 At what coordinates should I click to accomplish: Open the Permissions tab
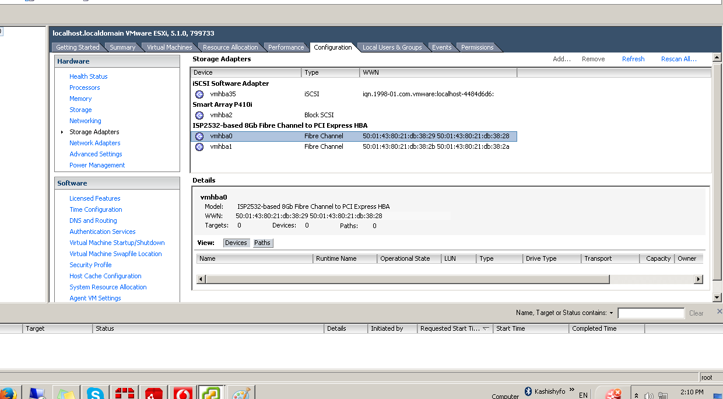tap(477, 47)
